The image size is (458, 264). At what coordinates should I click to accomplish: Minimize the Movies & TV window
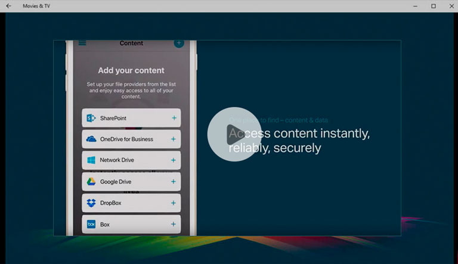click(x=415, y=6)
